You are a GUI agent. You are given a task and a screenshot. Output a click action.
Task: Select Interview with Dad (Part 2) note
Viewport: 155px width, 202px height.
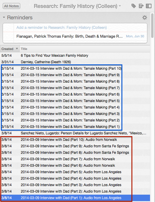(x=75, y=191)
